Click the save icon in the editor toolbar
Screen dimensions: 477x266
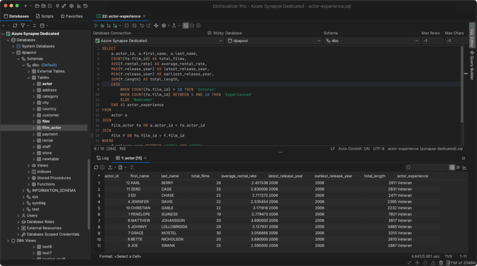coord(134,26)
